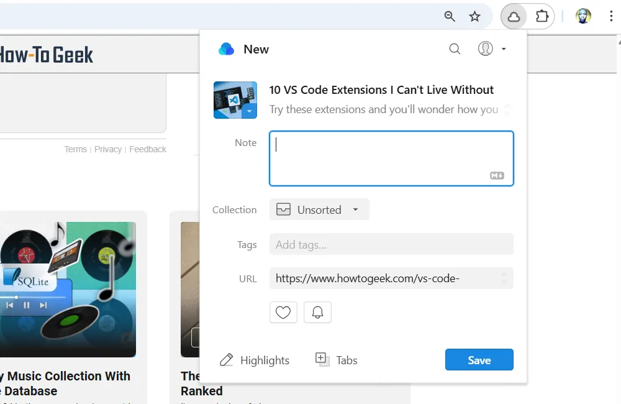Toggle the heart favorite button
Viewport: 621px width, 404px height.
point(283,313)
